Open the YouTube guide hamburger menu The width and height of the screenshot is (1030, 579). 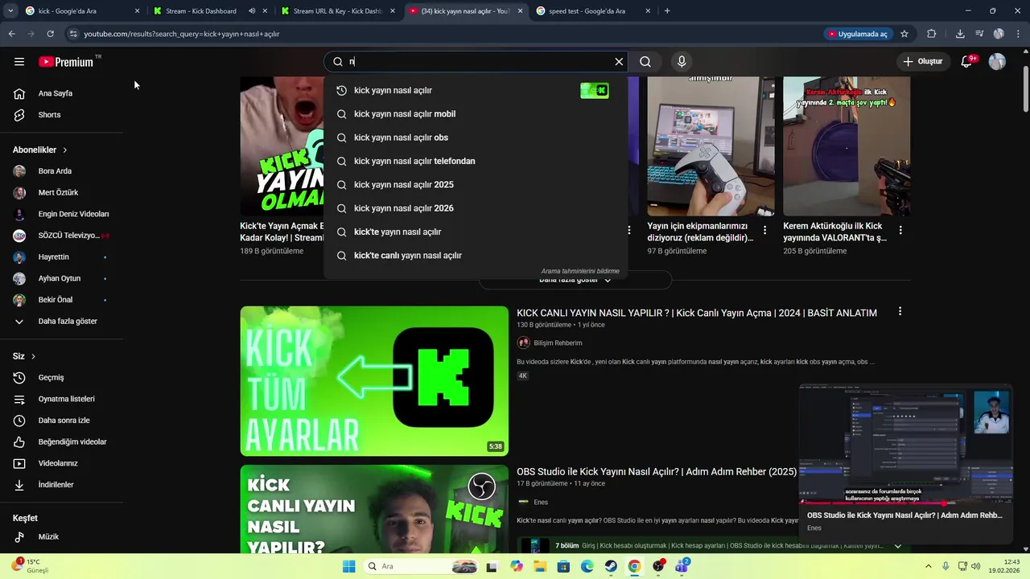(19, 62)
